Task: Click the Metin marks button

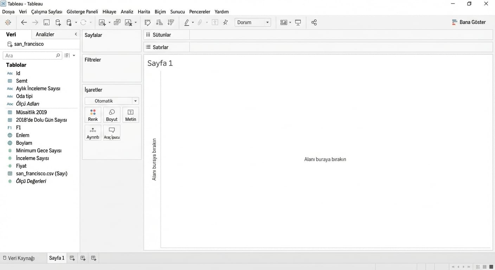Action: [x=130, y=115]
